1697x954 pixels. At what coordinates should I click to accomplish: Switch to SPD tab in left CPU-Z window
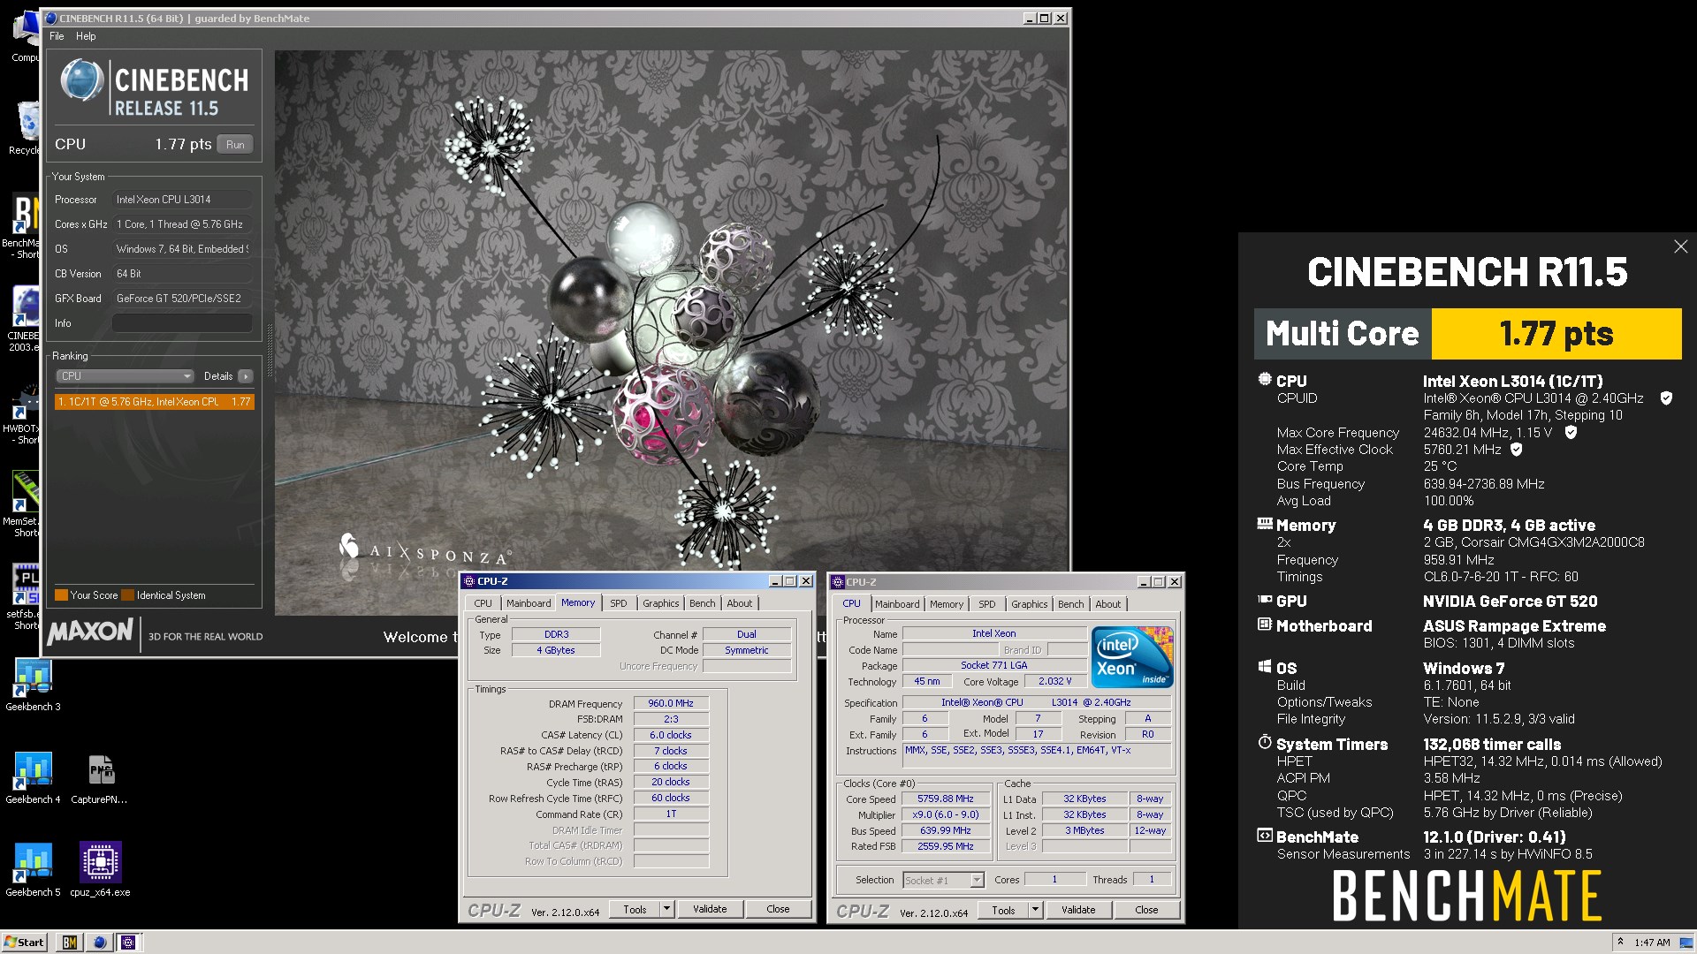click(x=619, y=603)
